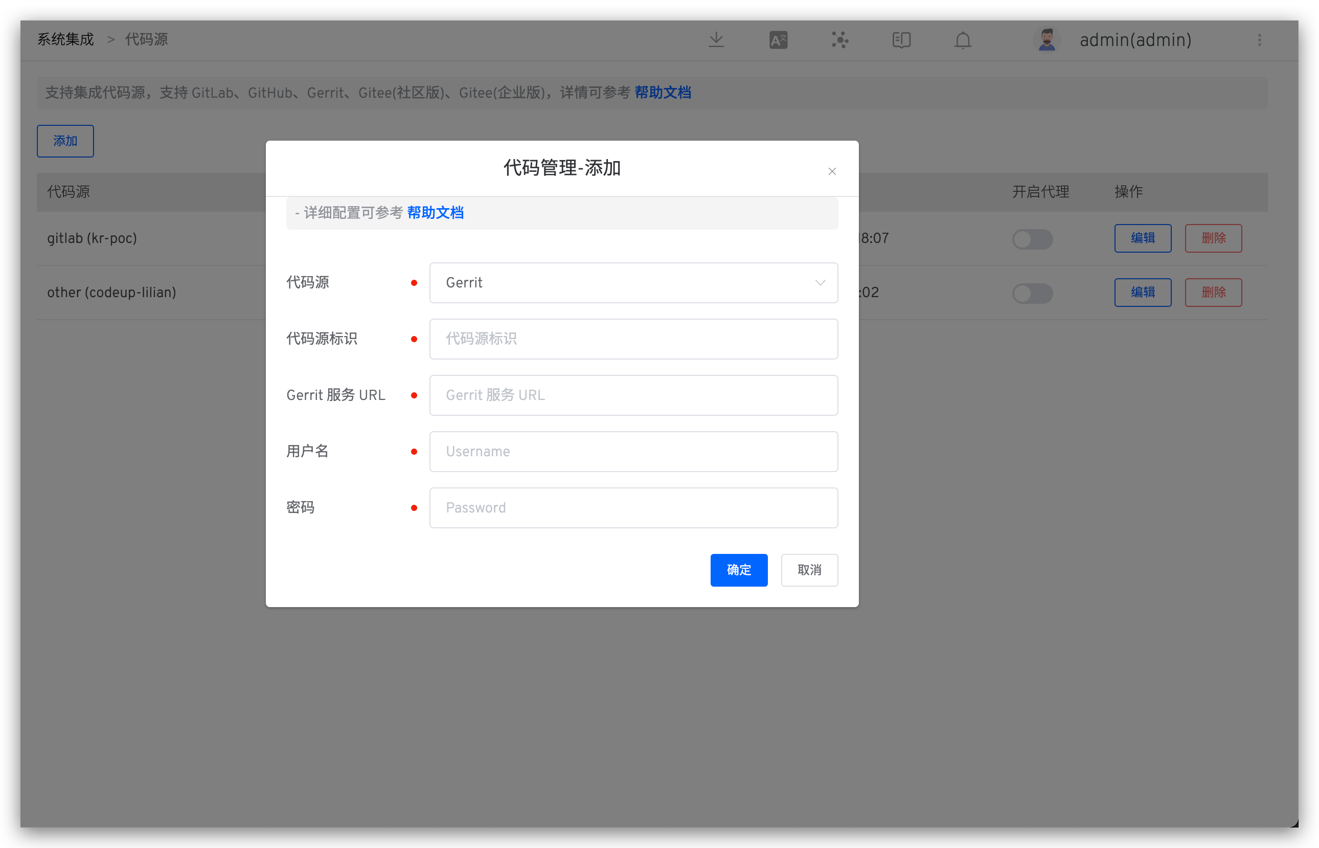The width and height of the screenshot is (1319, 848).
Task: Open the language translation icon
Action: [778, 40]
